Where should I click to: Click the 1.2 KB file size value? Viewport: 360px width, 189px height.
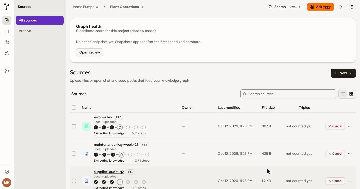tap(266, 181)
